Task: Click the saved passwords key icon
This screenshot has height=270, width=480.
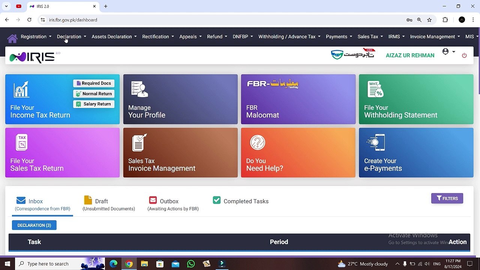Action: [409, 20]
